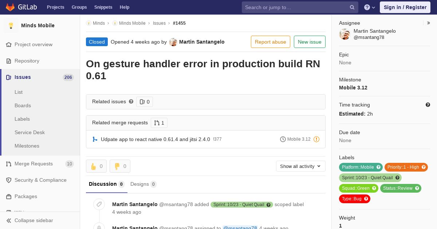Click the Report abuse button
The width and height of the screenshot is (437, 229).
pos(271,42)
